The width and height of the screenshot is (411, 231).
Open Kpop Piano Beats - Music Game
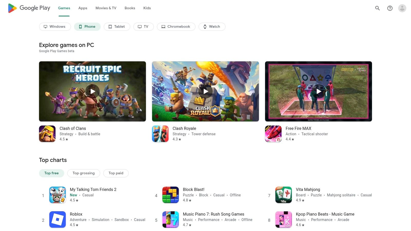tap(325, 214)
